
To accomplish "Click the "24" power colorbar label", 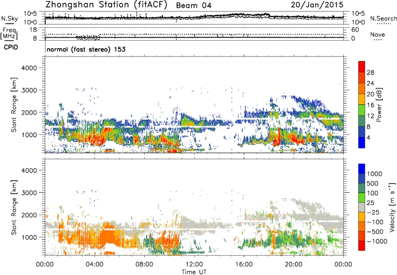I will pyautogui.click(x=370, y=83).
